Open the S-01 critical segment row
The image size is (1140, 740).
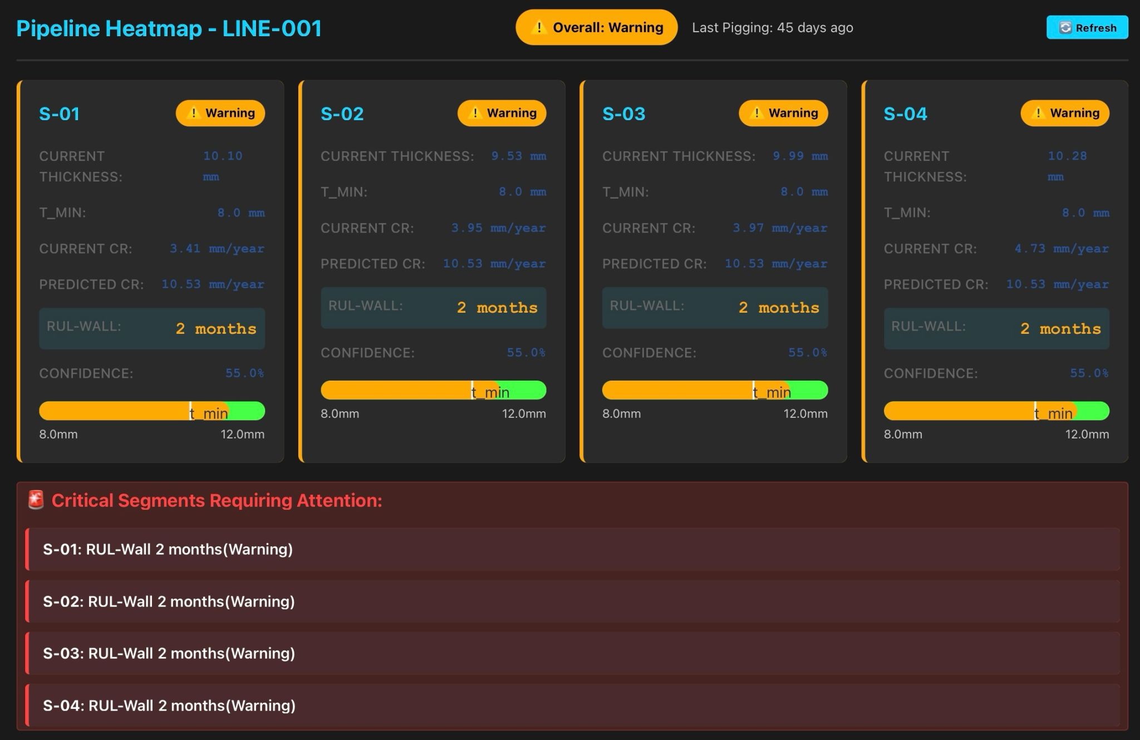[x=572, y=549]
